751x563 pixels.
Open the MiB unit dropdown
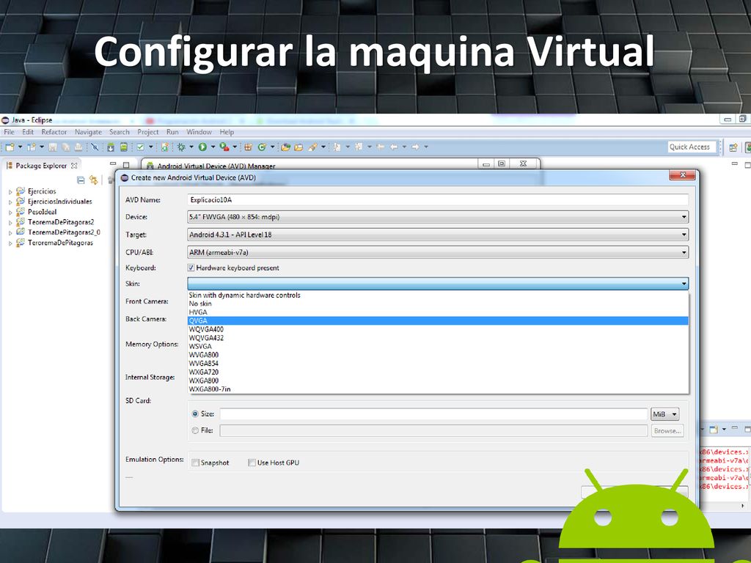664,414
